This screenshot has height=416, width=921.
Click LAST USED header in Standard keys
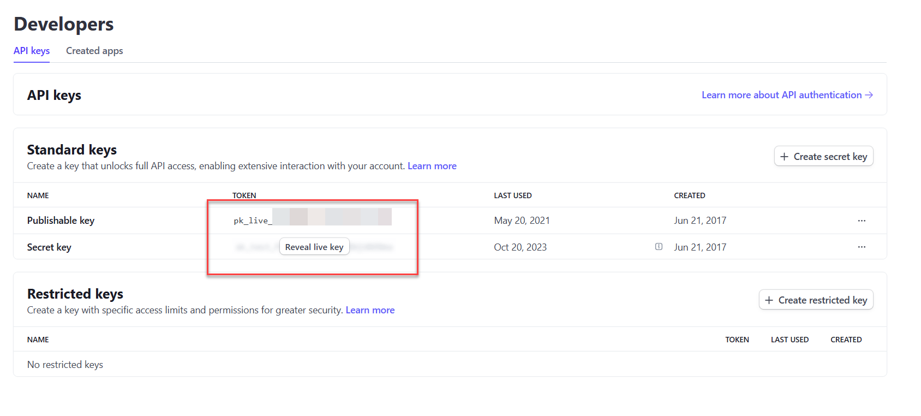click(x=512, y=195)
